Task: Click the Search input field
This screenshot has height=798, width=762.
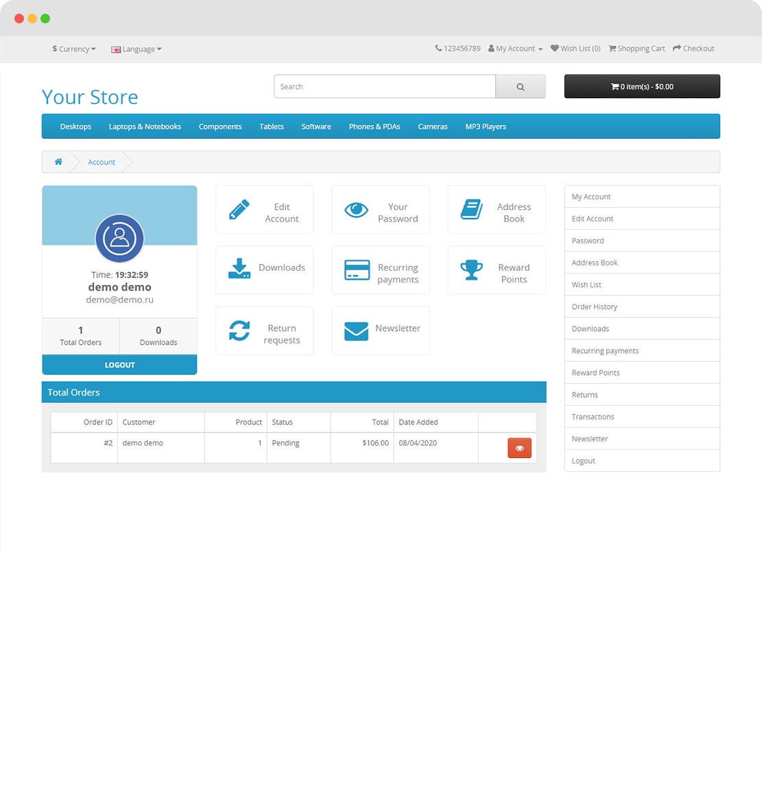Action: 384,87
